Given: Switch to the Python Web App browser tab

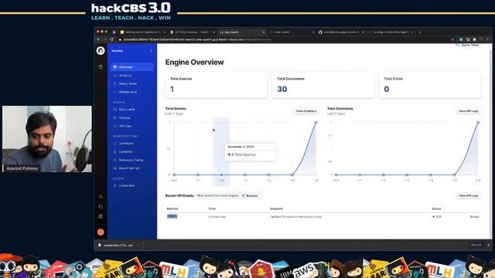Looking at the screenshot, I should [391, 32].
